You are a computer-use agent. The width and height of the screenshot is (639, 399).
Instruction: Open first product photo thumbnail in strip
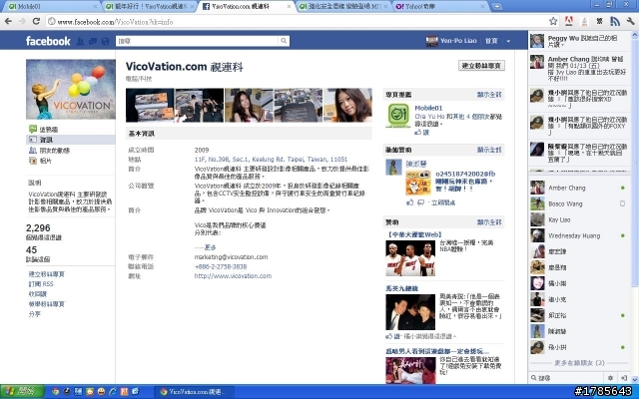tap(150, 105)
